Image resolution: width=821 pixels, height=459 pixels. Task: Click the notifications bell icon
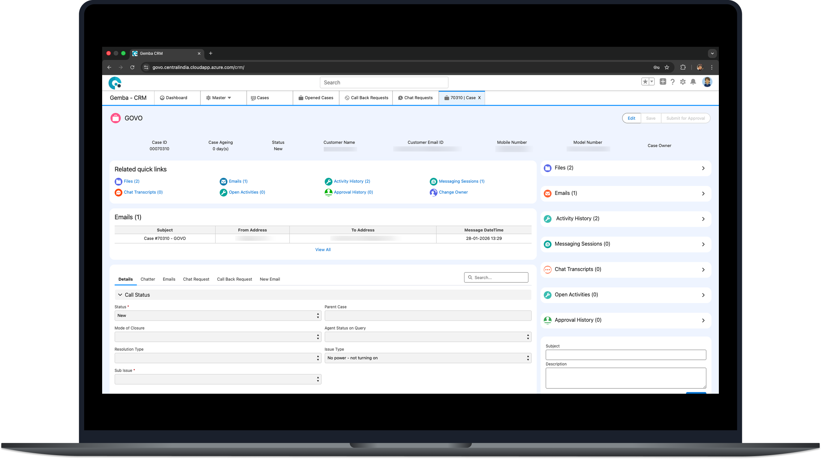[x=693, y=82]
